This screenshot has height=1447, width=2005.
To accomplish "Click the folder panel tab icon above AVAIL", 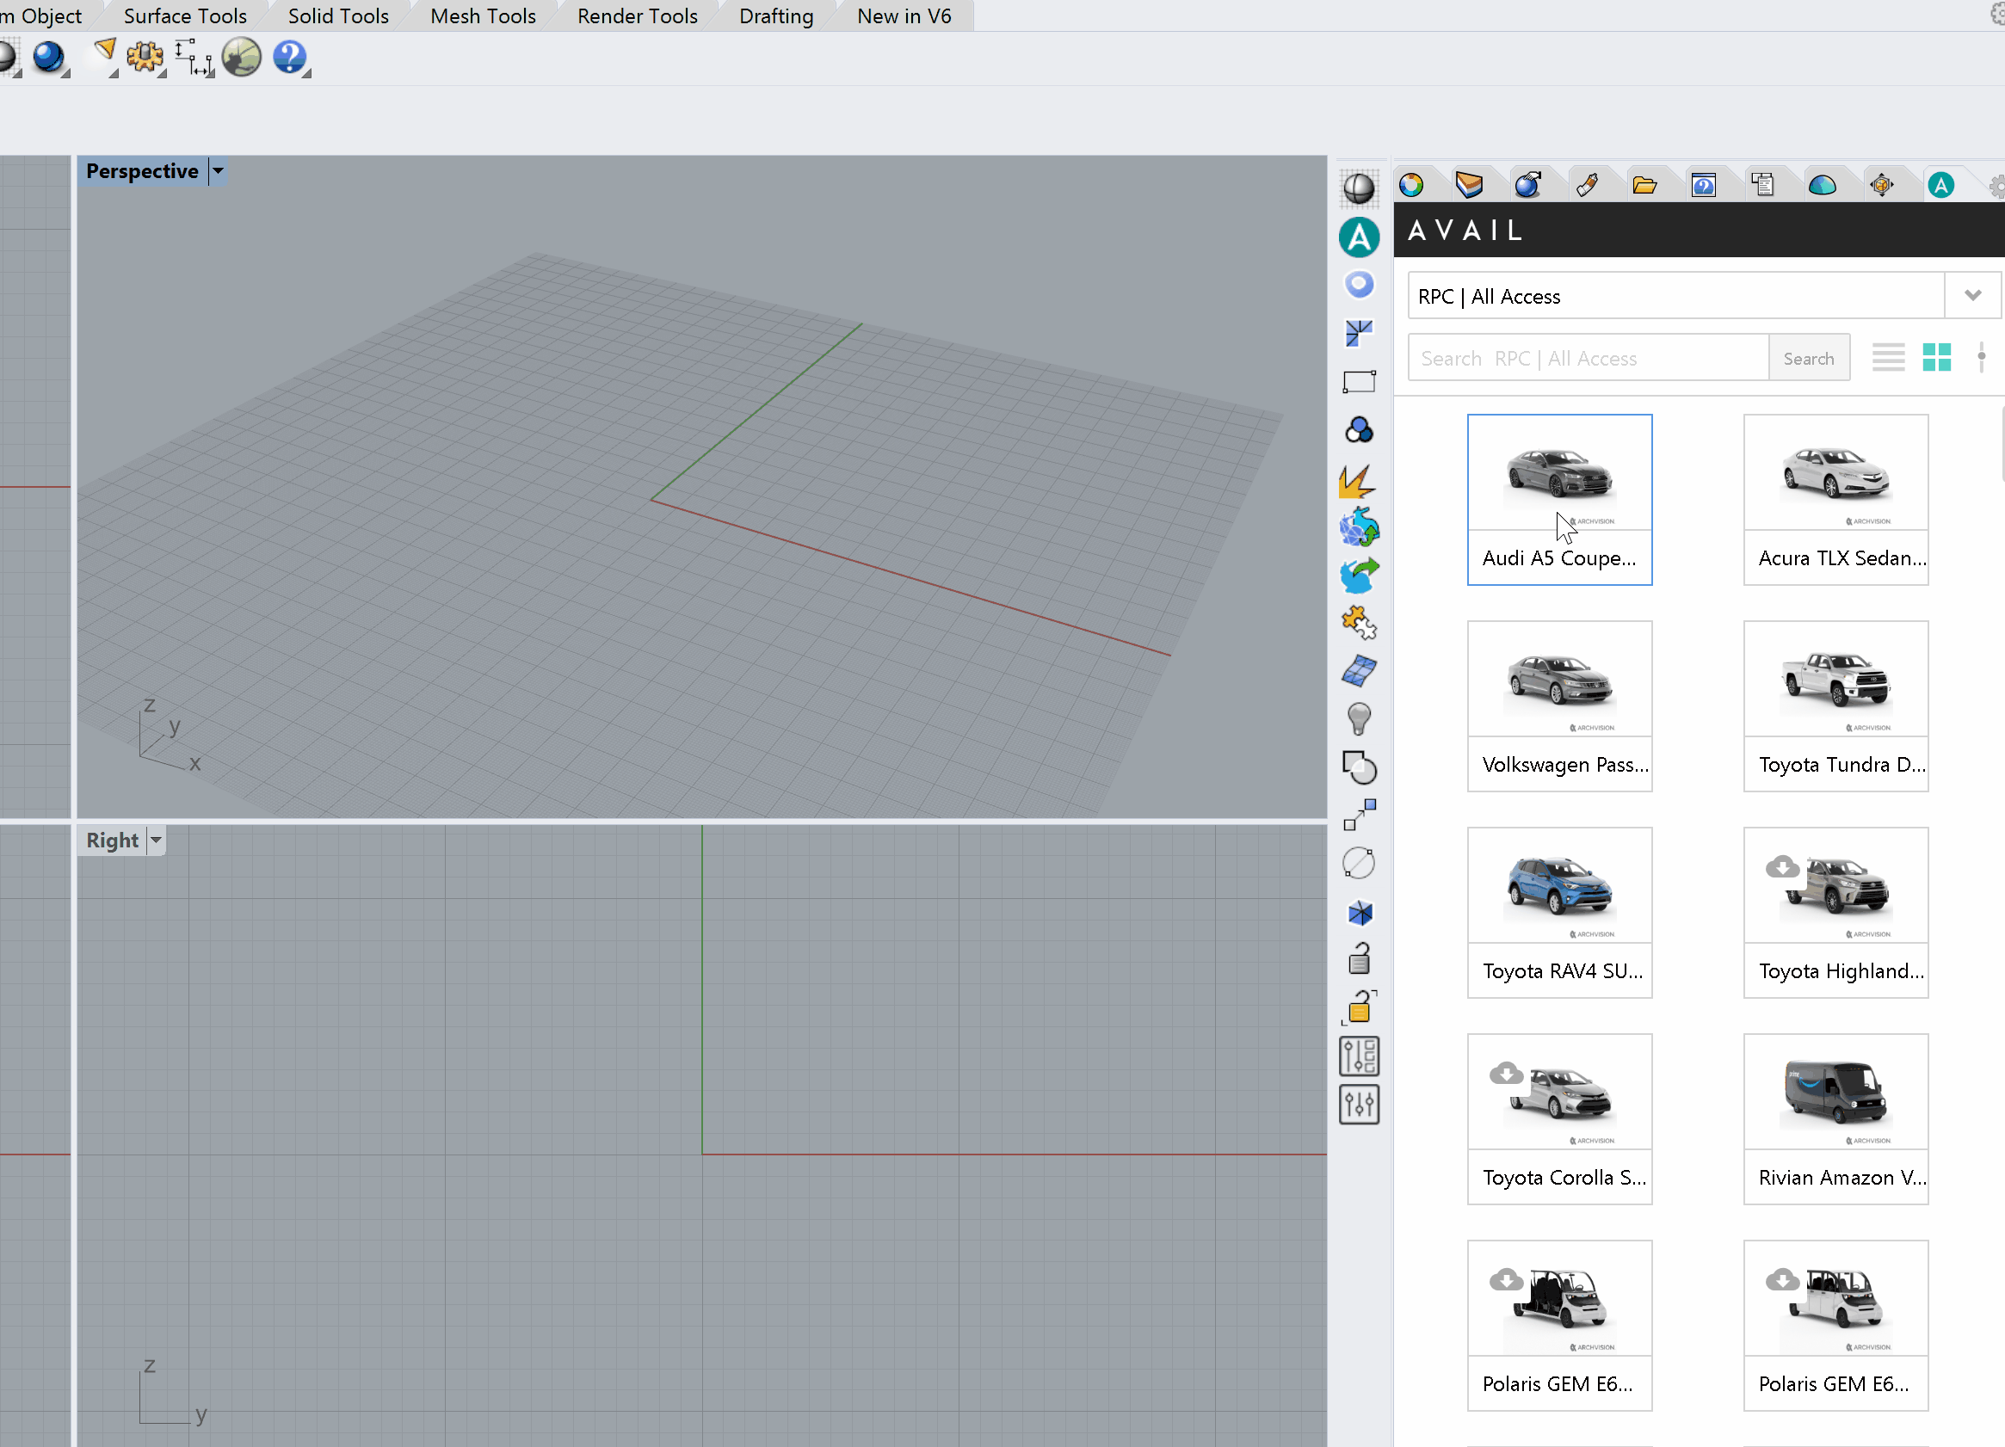I will [1647, 183].
